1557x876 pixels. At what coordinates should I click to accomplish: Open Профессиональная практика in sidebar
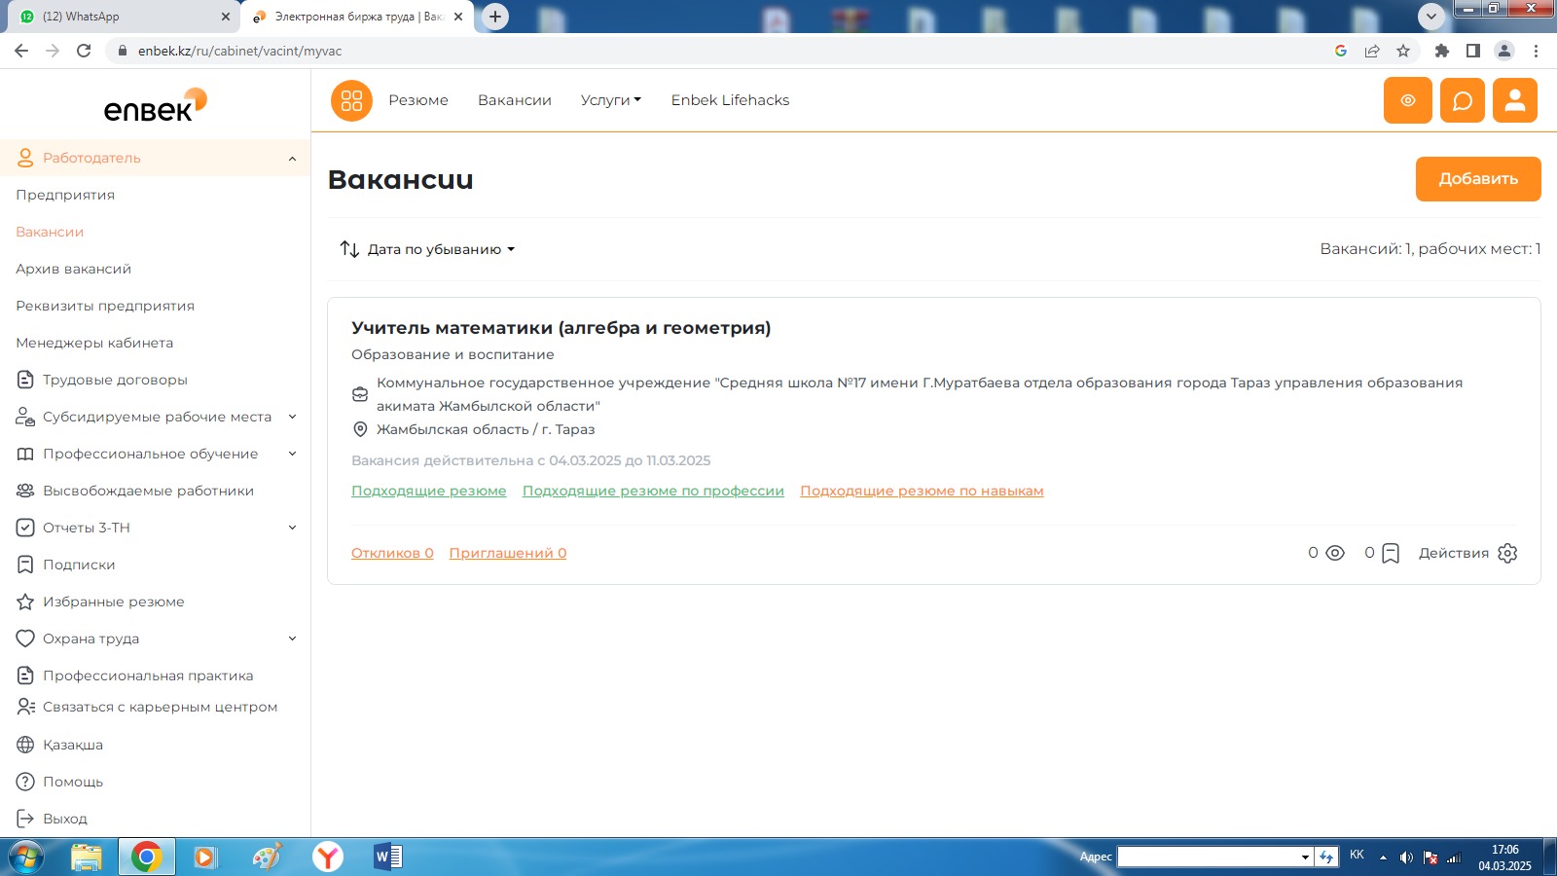click(148, 675)
